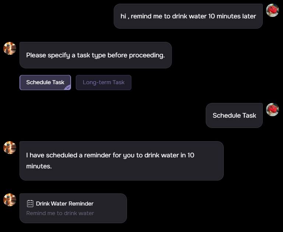Click the "Remind me to drink water" description

pos(60,213)
